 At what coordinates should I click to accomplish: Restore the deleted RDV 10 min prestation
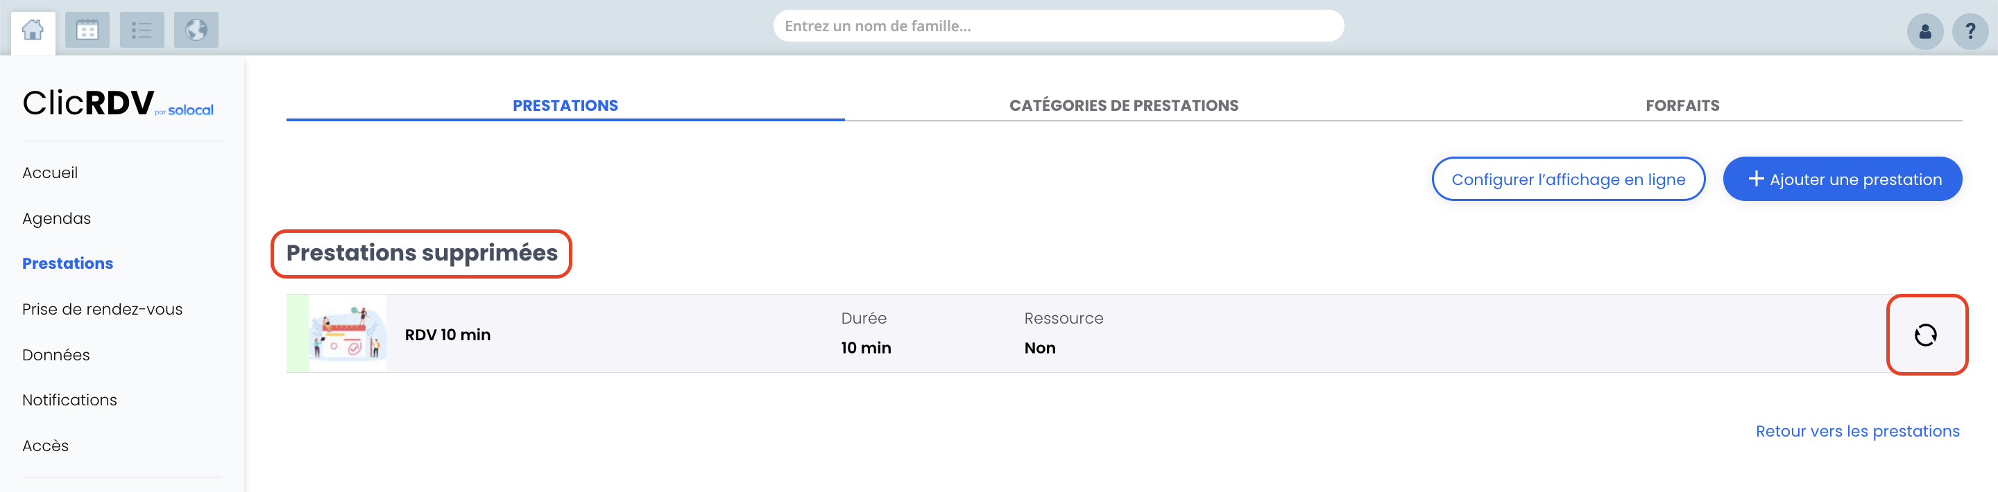coord(1925,335)
